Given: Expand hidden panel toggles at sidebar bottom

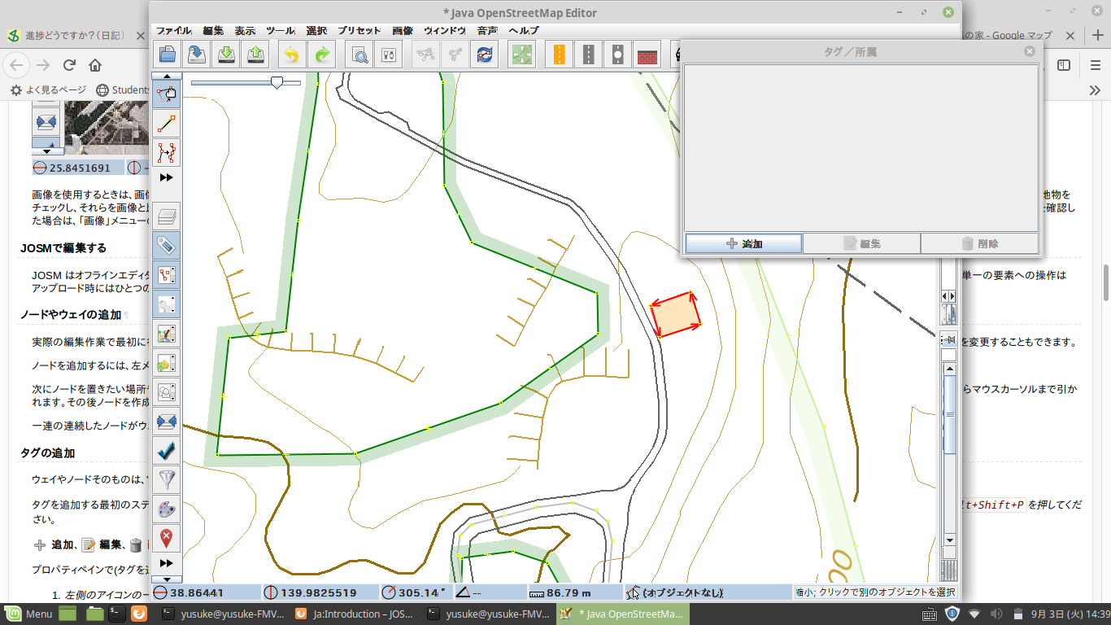Looking at the screenshot, I should click(x=167, y=563).
